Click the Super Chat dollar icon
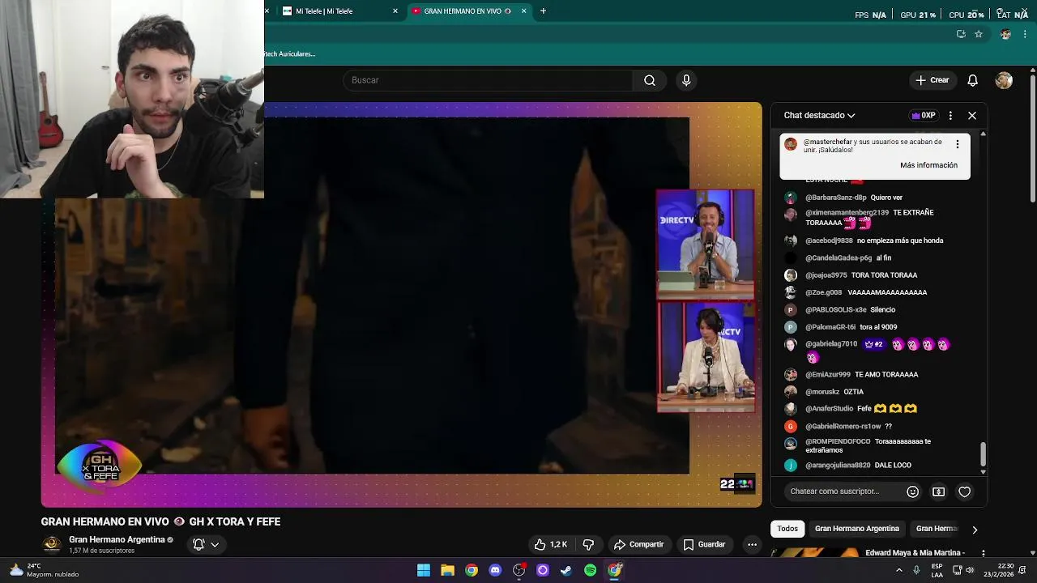This screenshot has height=583, width=1037. [939, 492]
